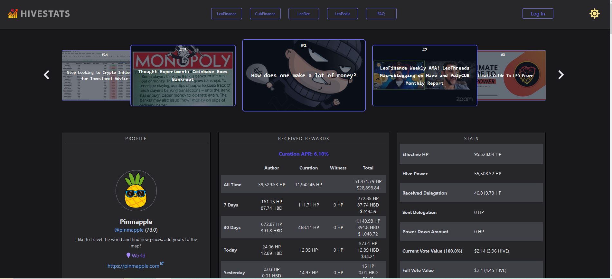Click the Power Down Amount label

click(425, 232)
